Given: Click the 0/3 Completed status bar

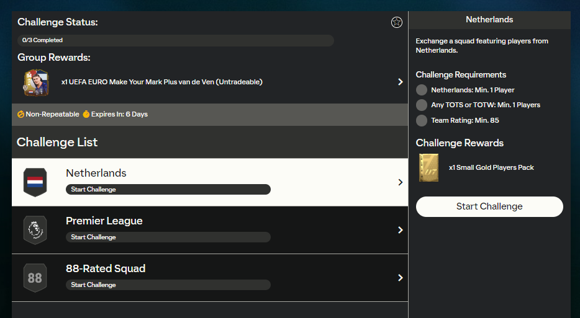Looking at the screenshot, I should [176, 40].
